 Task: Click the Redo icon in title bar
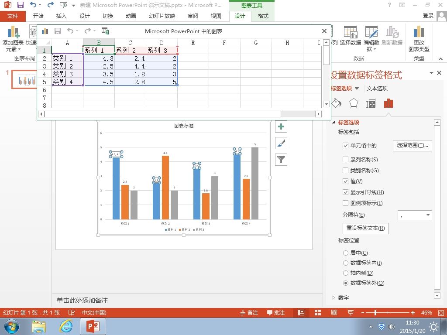coord(51,5)
